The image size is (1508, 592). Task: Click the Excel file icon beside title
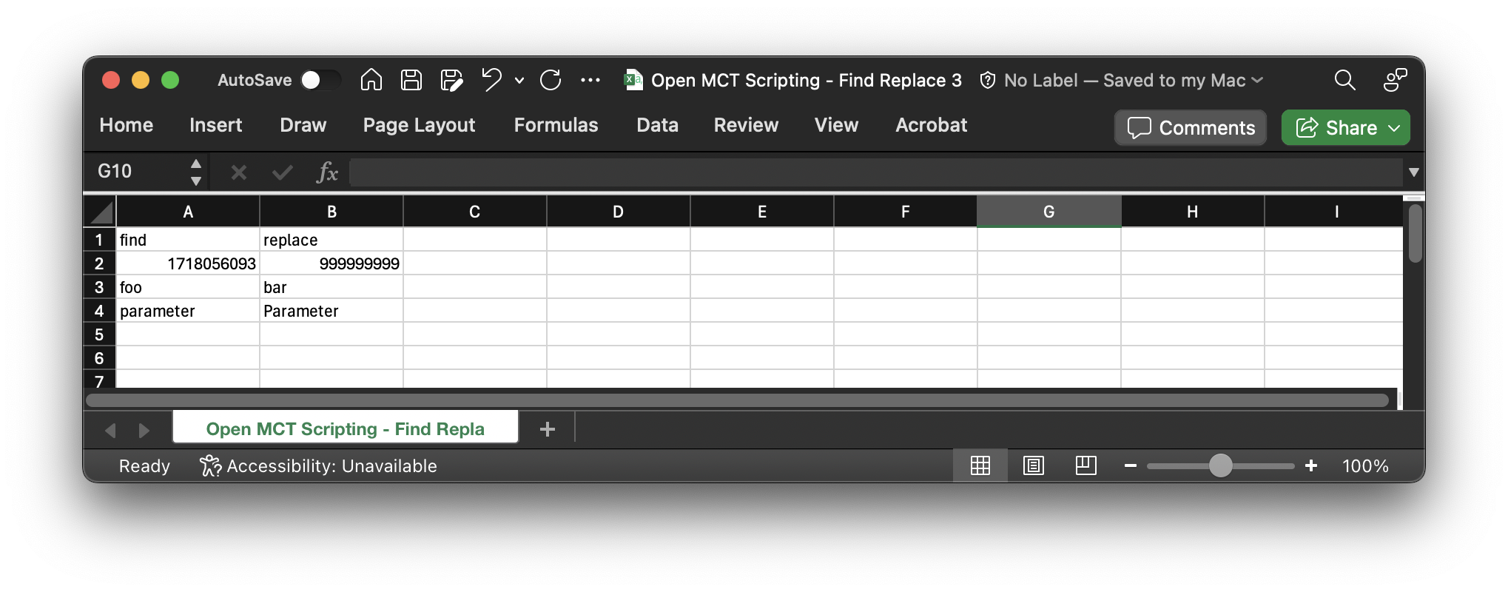tap(633, 79)
